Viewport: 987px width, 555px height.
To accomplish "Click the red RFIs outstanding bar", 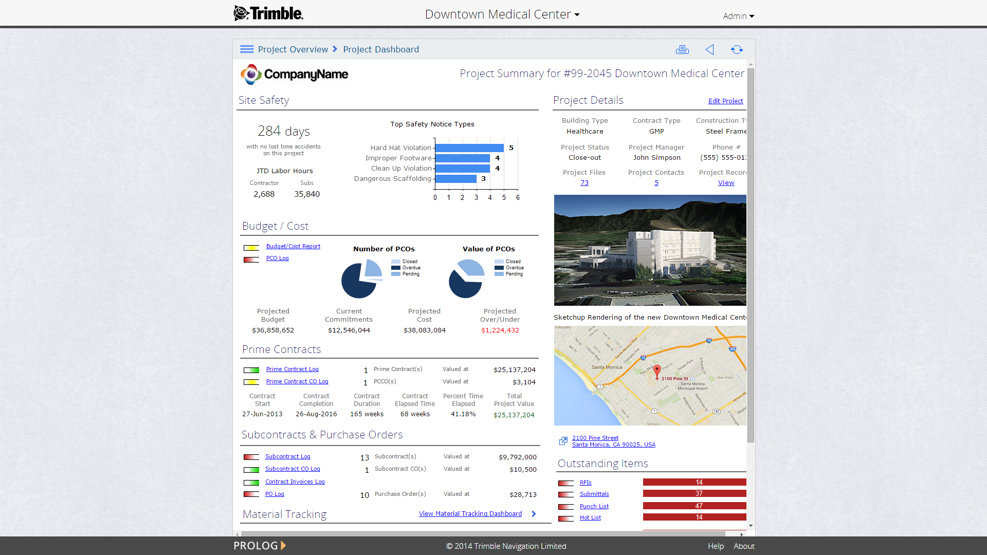I will coord(694,482).
